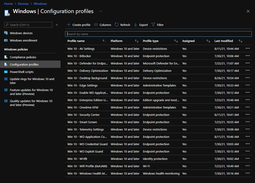
Task: Click the Create profile plus icon
Action: click(x=69, y=25)
